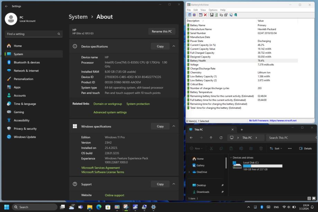Click the Local Disk (C:) usage bar

pos(263,166)
